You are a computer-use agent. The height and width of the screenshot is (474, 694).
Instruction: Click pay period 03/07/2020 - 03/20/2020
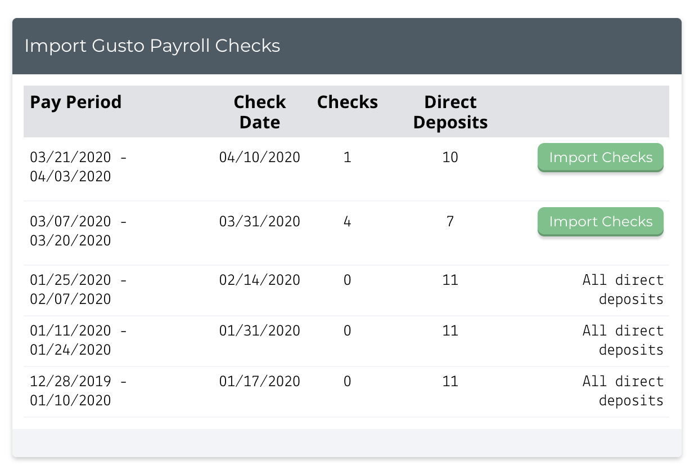pos(79,231)
